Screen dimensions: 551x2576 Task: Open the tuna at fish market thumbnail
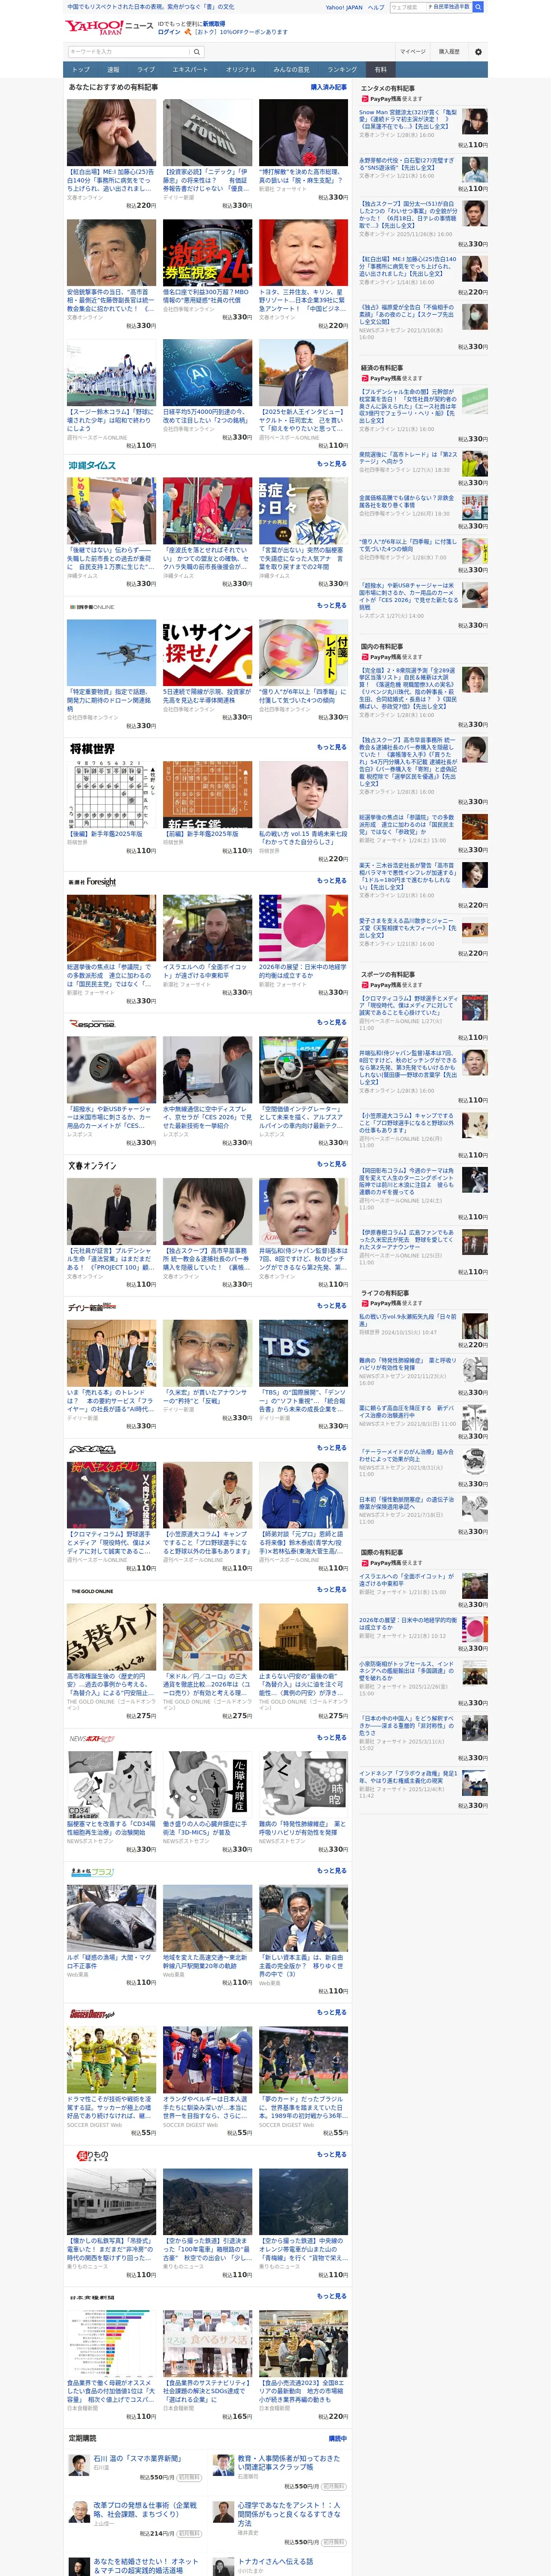point(111,1918)
